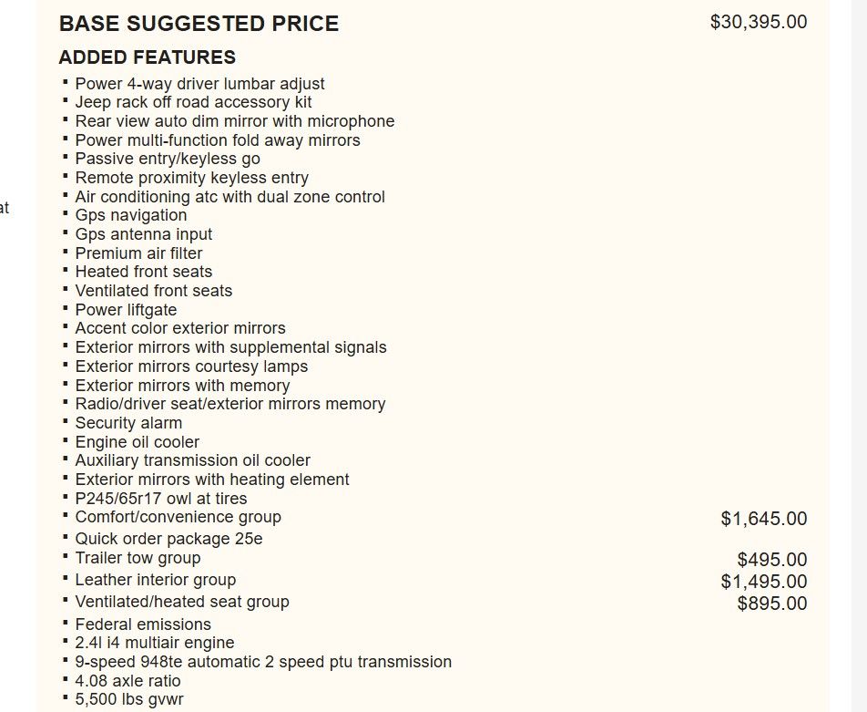Click the Comfort/convenience group entry
Image resolution: width=867 pixels, height=712 pixels.
coord(178,517)
